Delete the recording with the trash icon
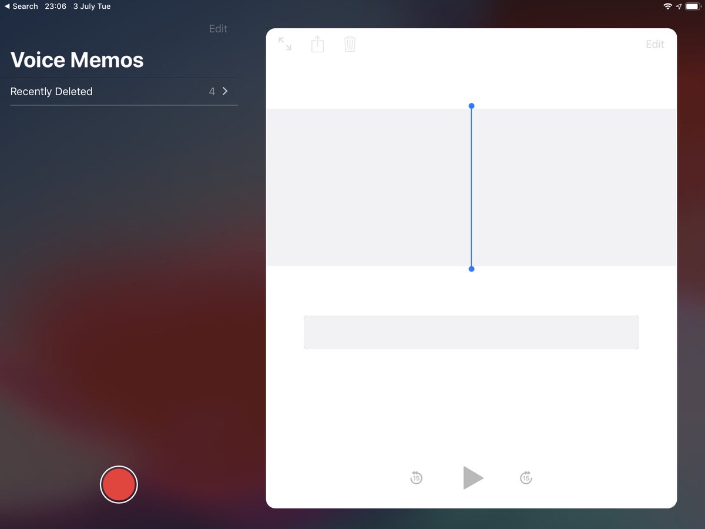 [x=350, y=43]
